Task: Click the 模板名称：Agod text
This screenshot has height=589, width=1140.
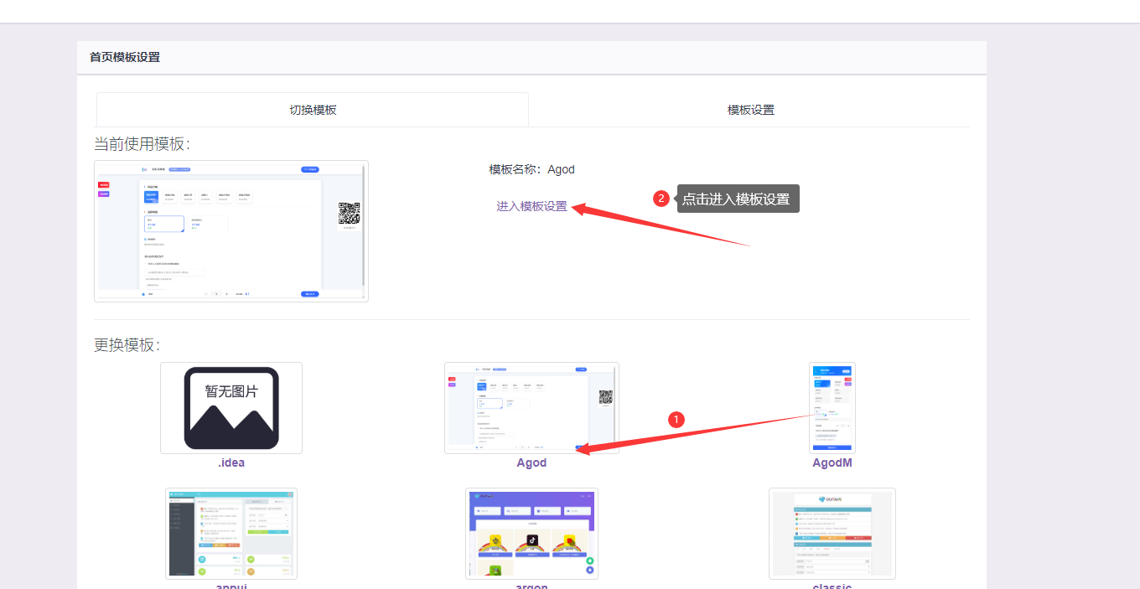Action: click(531, 169)
